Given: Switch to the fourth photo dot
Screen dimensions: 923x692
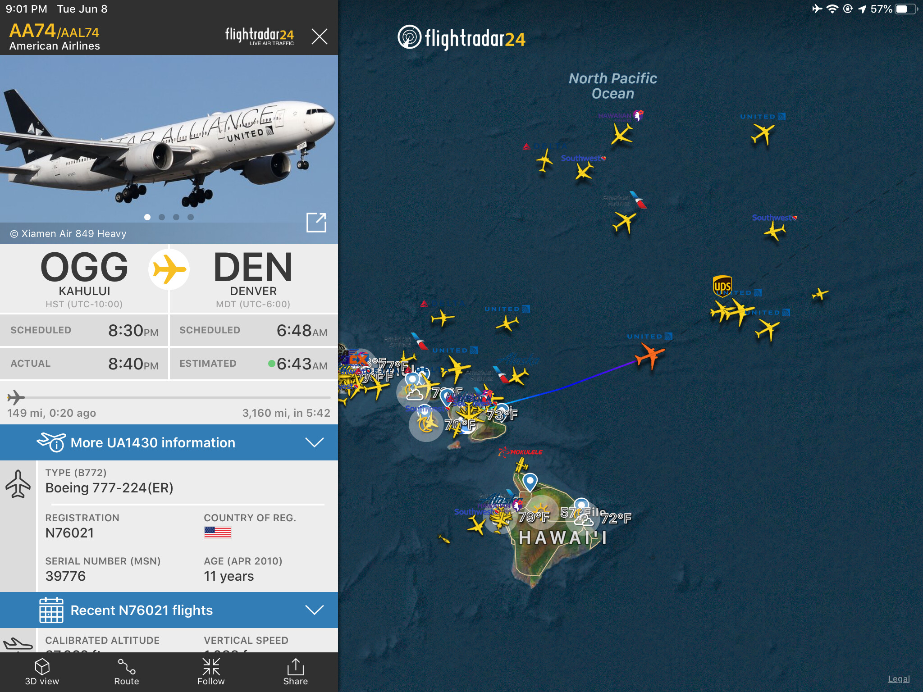Looking at the screenshot, I should coord(191,217).
